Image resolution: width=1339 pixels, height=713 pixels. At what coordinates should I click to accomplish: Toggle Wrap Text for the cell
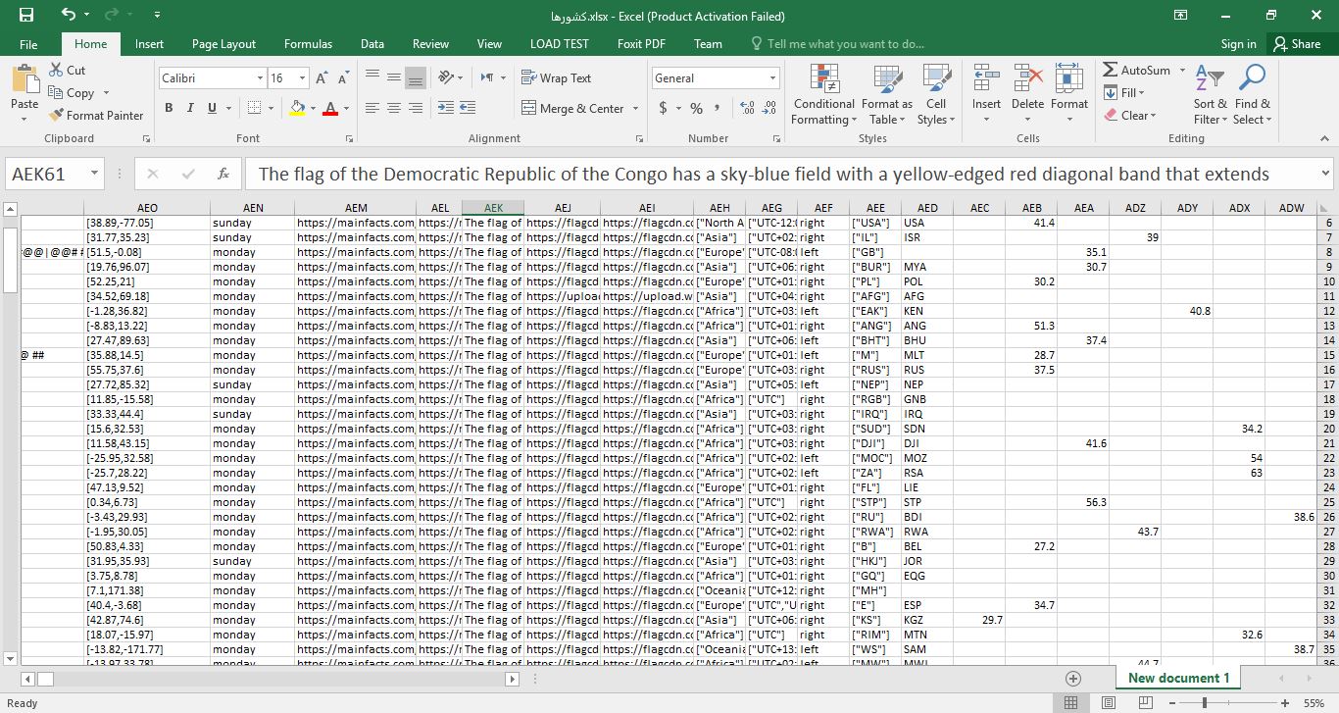click(556, 78)
